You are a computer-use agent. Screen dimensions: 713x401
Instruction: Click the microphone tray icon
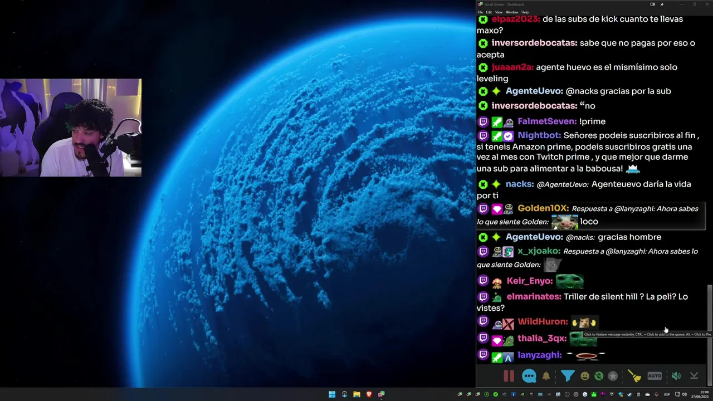656,394
